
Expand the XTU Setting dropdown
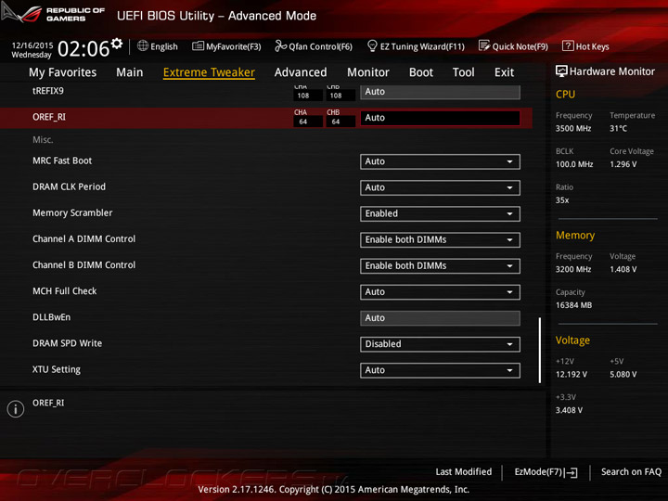click(x=440, y=370)
